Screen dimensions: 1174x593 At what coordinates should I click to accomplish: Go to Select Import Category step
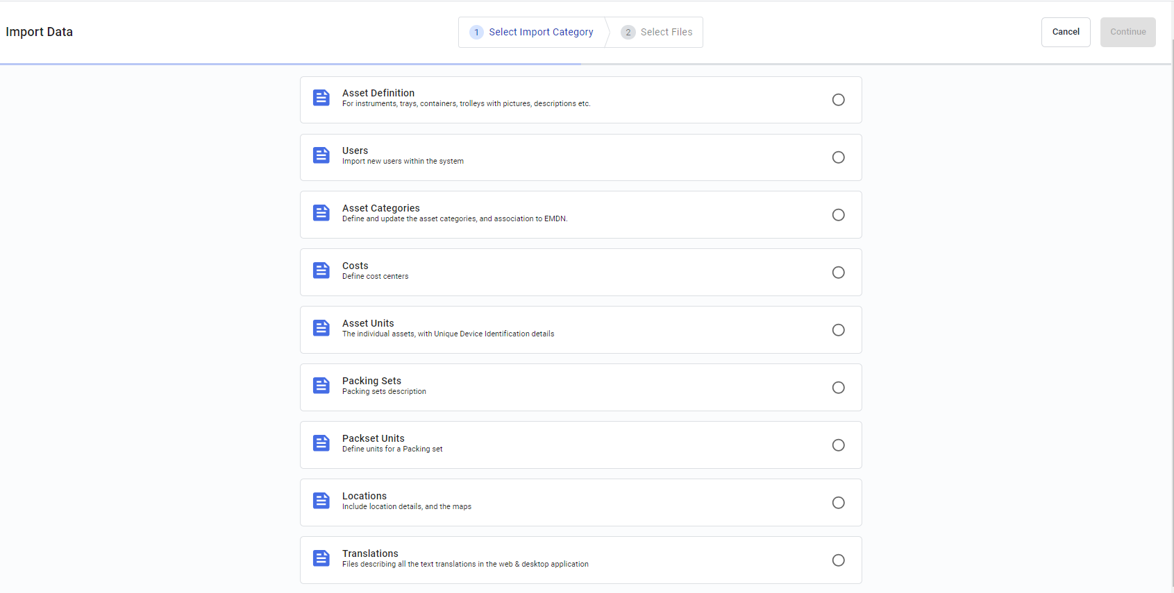point(532,32)
